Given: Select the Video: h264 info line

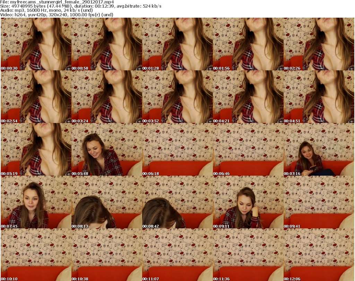Looking at the screenshot, I should click(x=57, y=15).
